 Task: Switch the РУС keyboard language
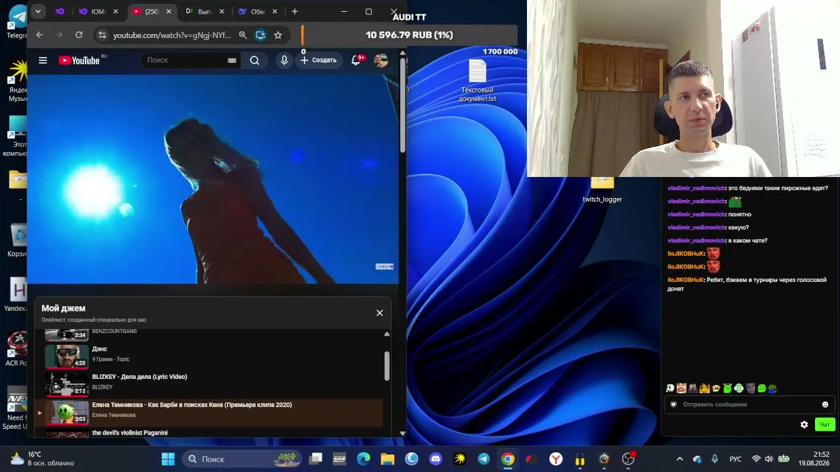point(736,459)
